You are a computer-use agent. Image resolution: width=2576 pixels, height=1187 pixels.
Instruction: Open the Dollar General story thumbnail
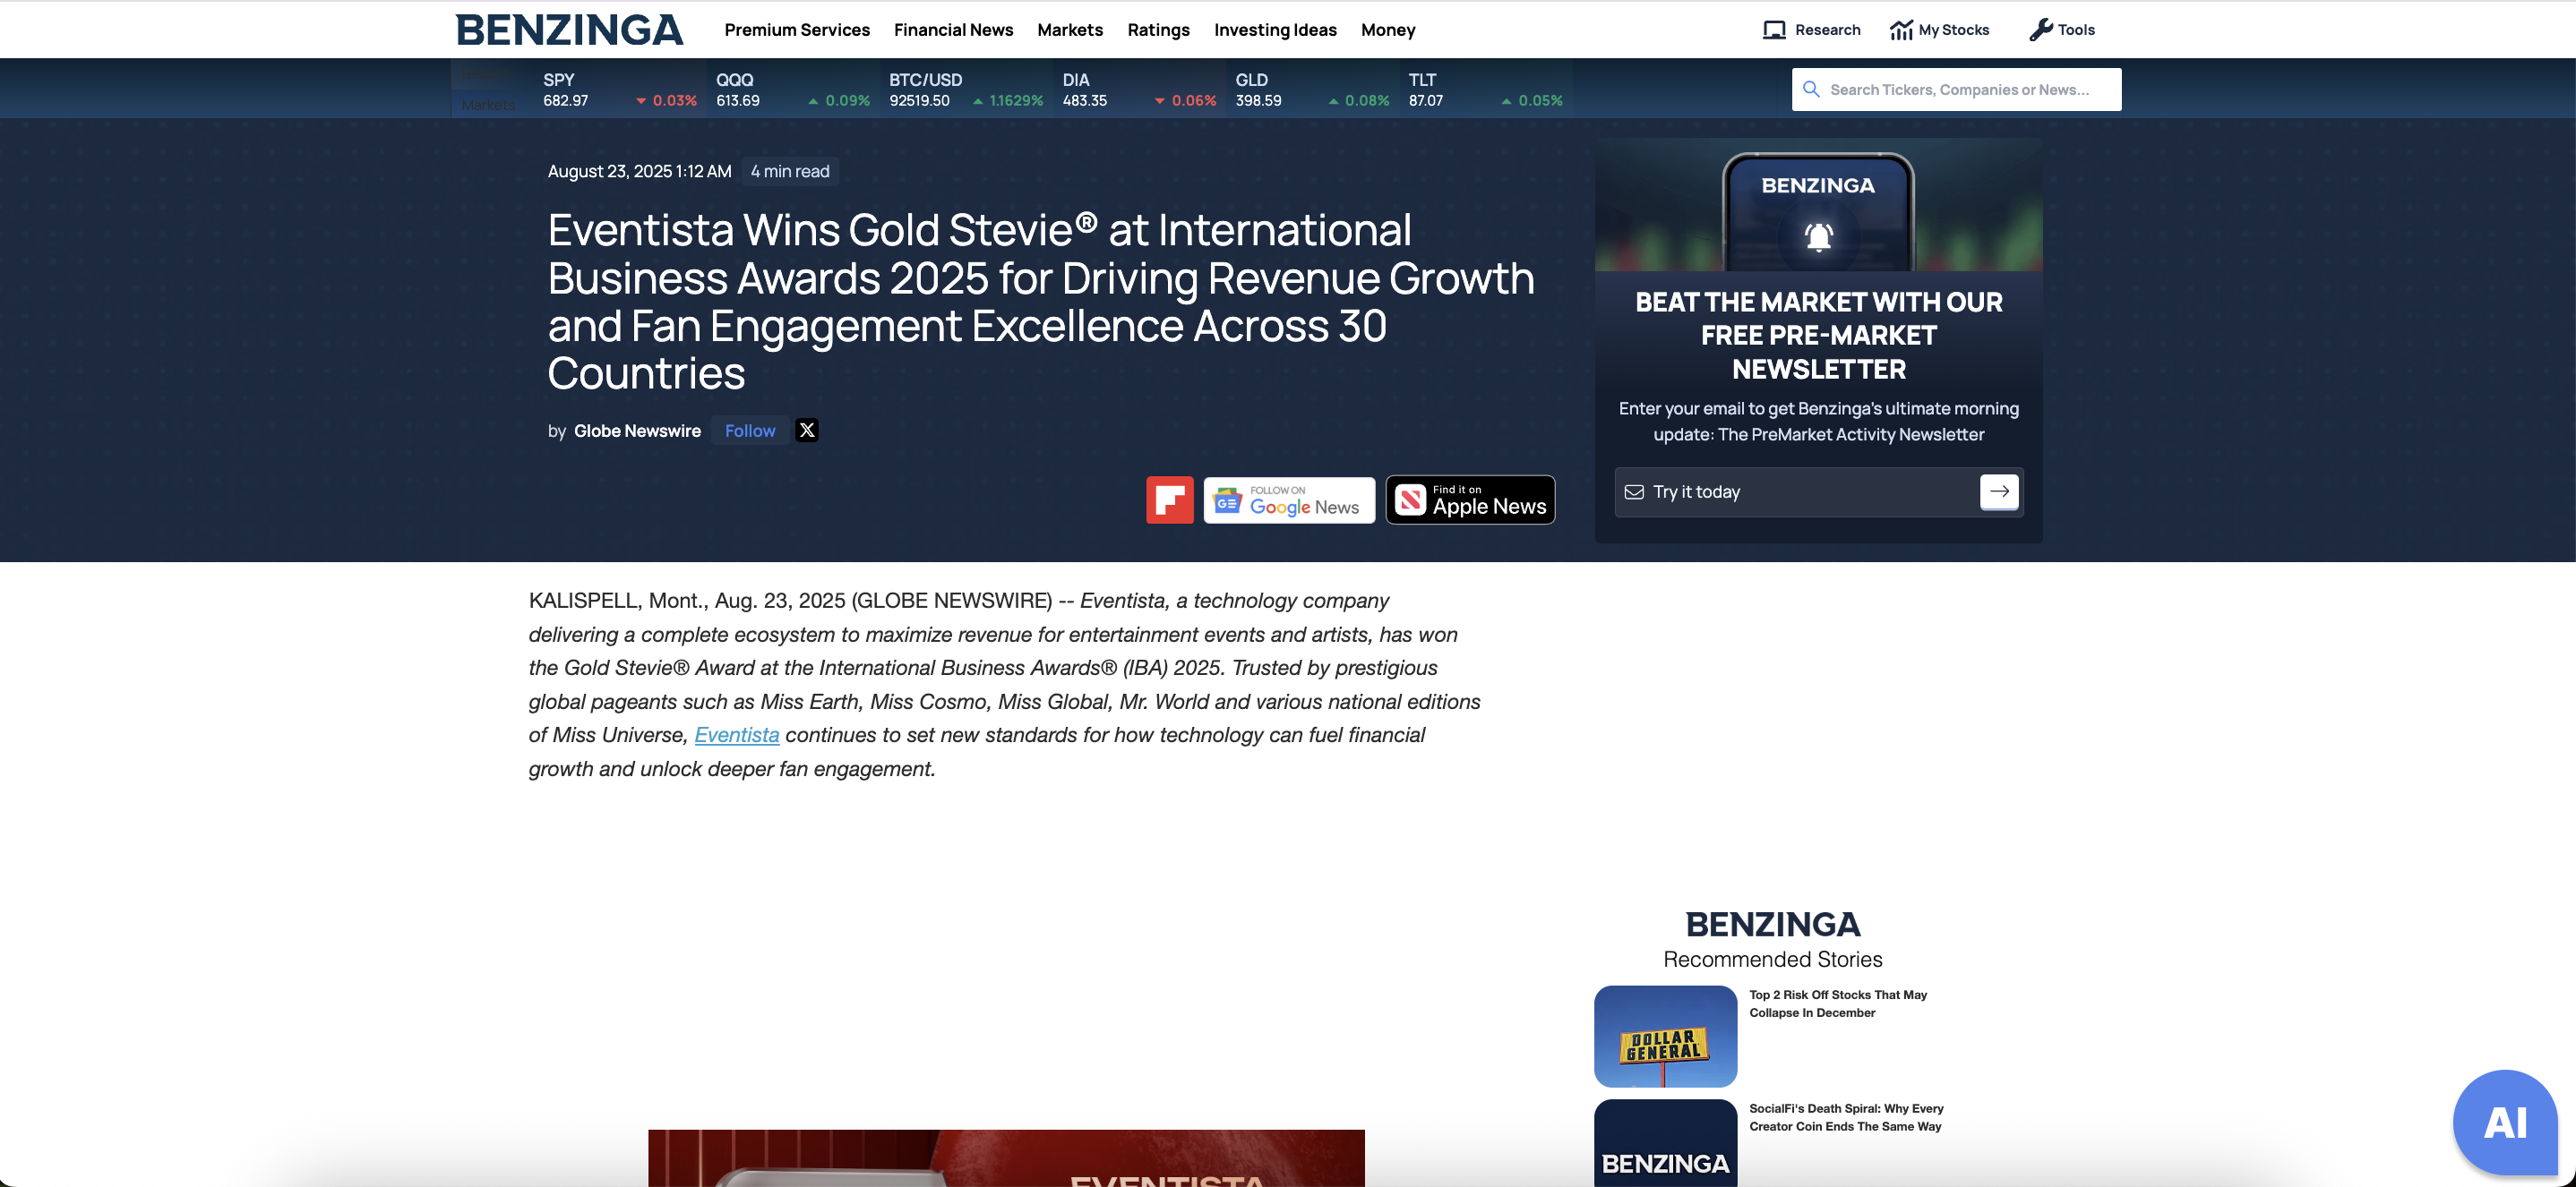(1665, 1036)
